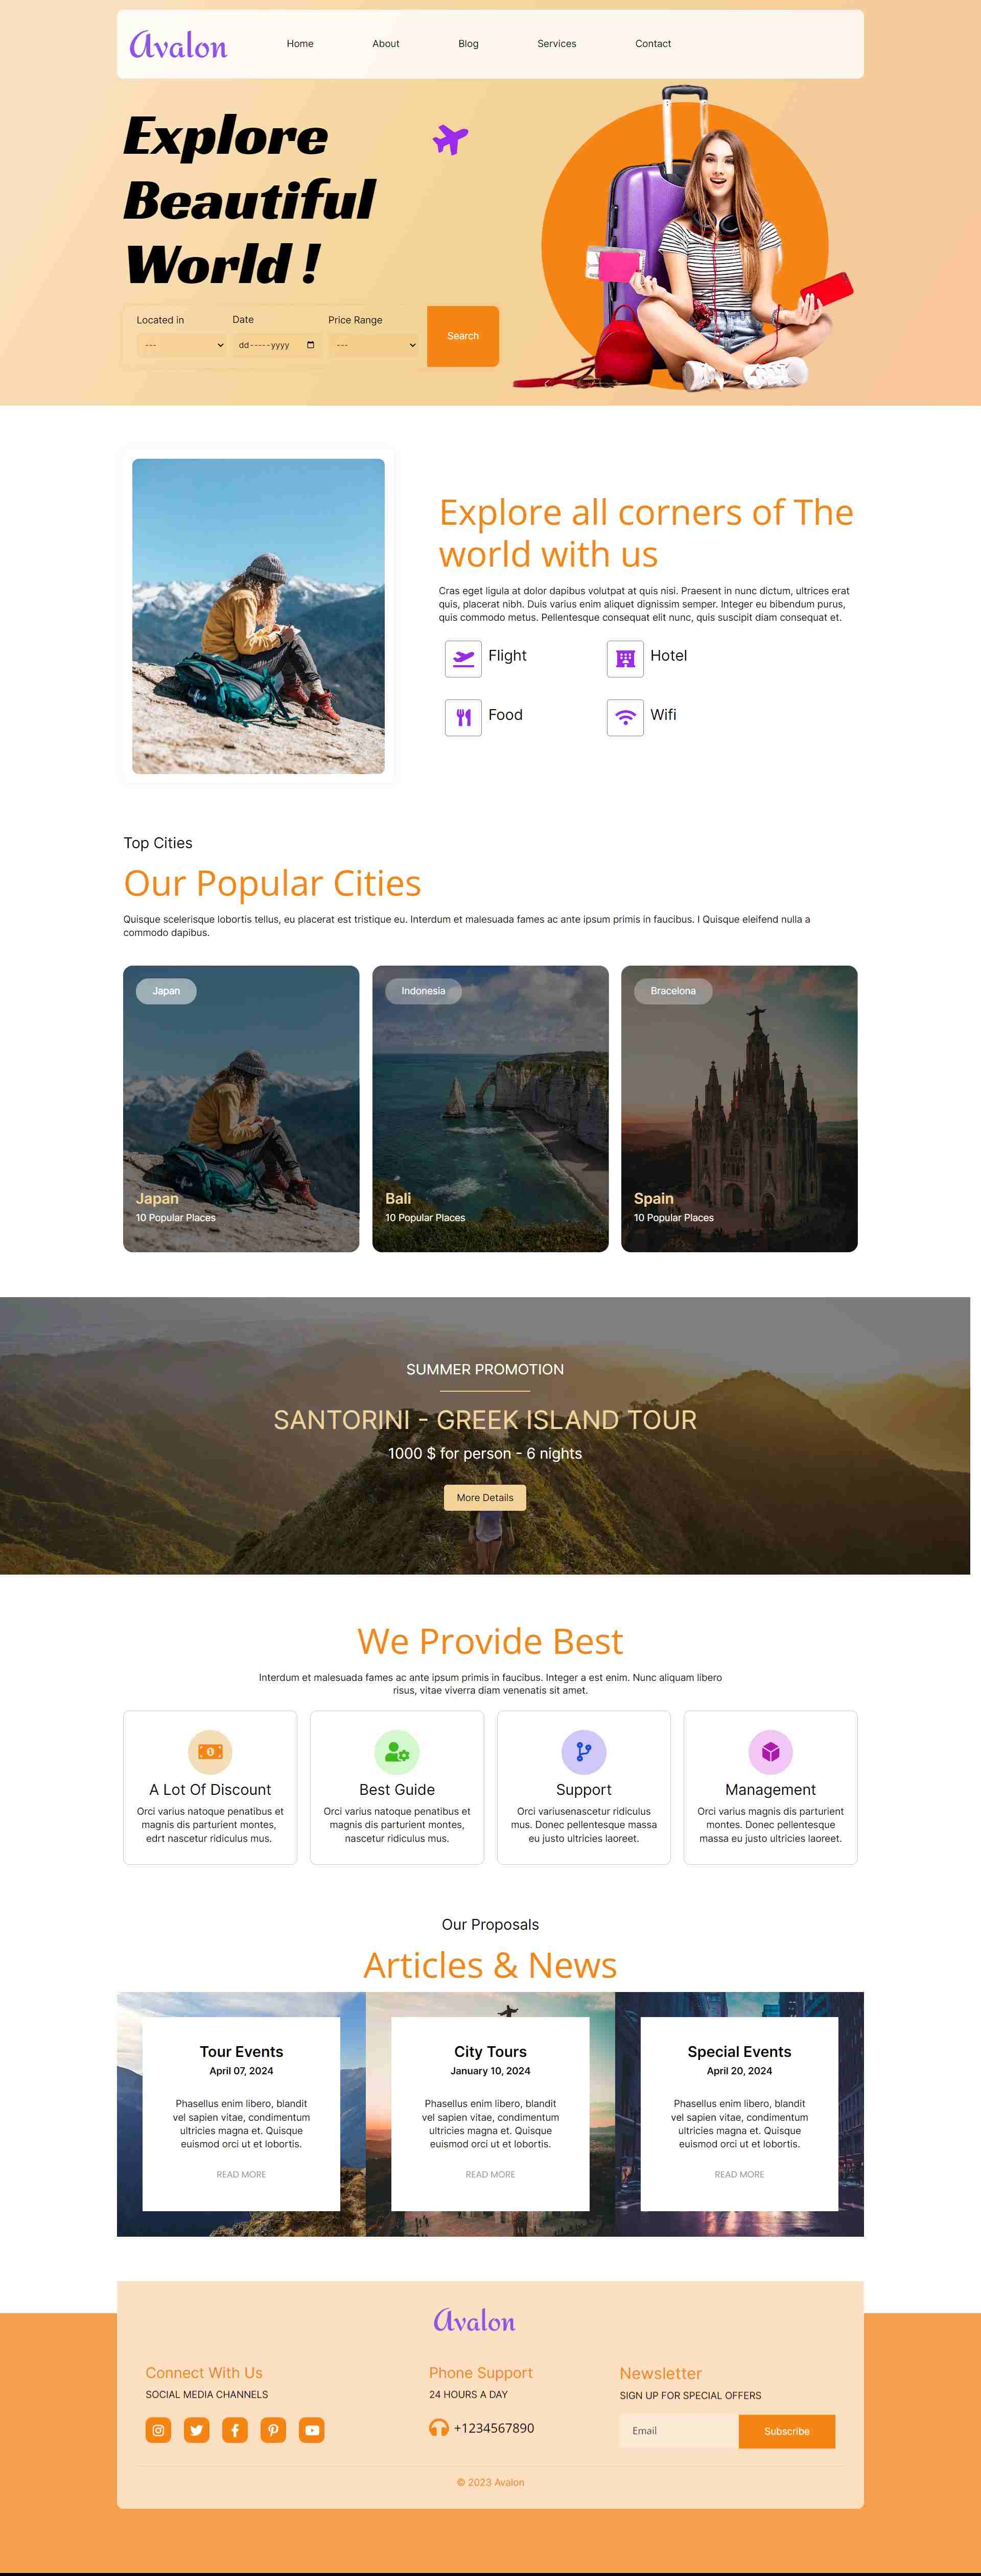Click the newsletter Email input field

(x=679, y=2431)
